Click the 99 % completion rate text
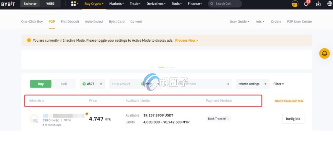 click(67, 120)
